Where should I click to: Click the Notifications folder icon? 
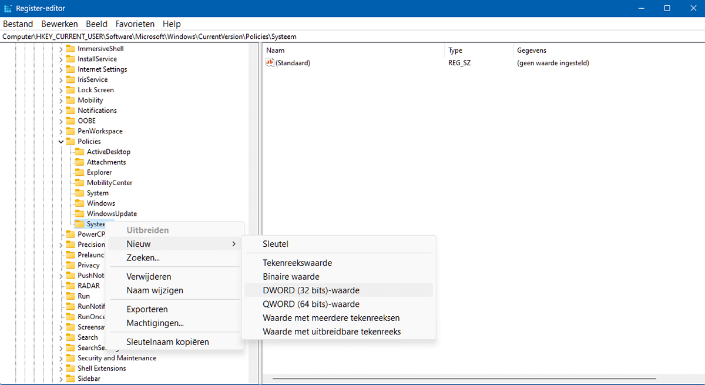click(x=70, y=111)
